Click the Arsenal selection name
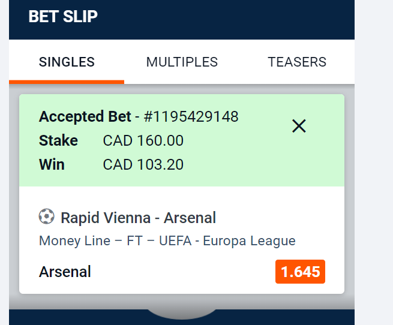Screen dimensions: 393x325 [65, 272]
